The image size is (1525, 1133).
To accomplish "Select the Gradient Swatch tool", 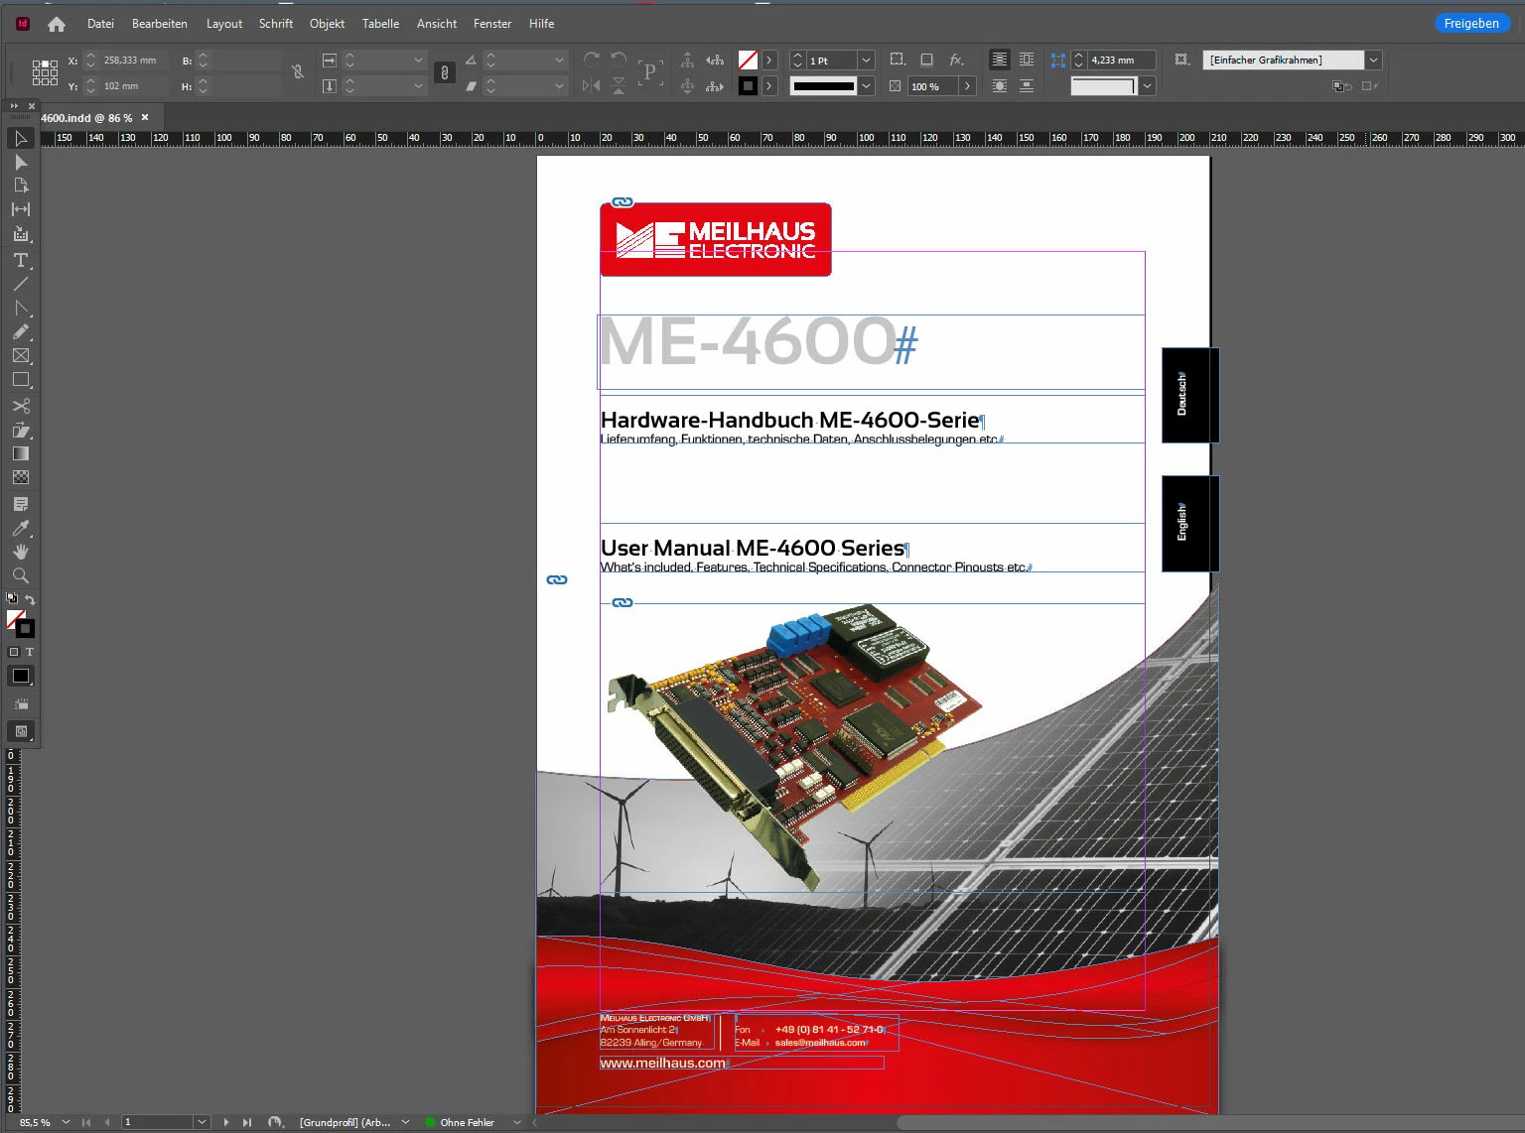I will [20, 453].
